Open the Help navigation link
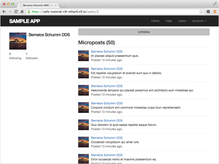The image size is (219, 164). click(x=169, y=21)
